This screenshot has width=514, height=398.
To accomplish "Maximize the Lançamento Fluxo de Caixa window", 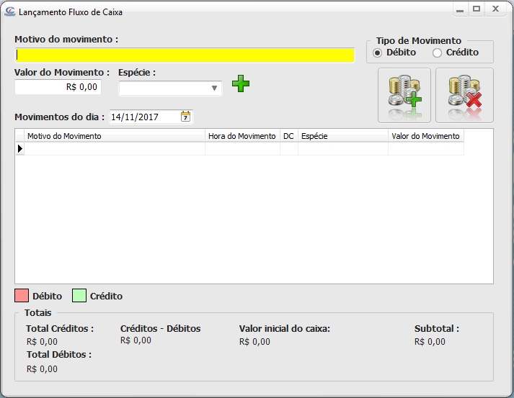I will (477, 9).
